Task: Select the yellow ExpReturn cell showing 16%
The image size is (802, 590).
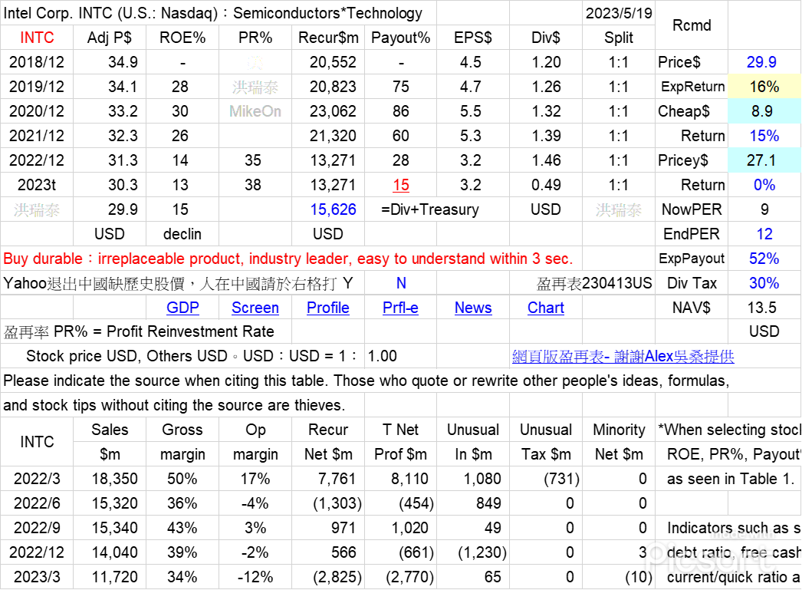Action: (764, 87)
